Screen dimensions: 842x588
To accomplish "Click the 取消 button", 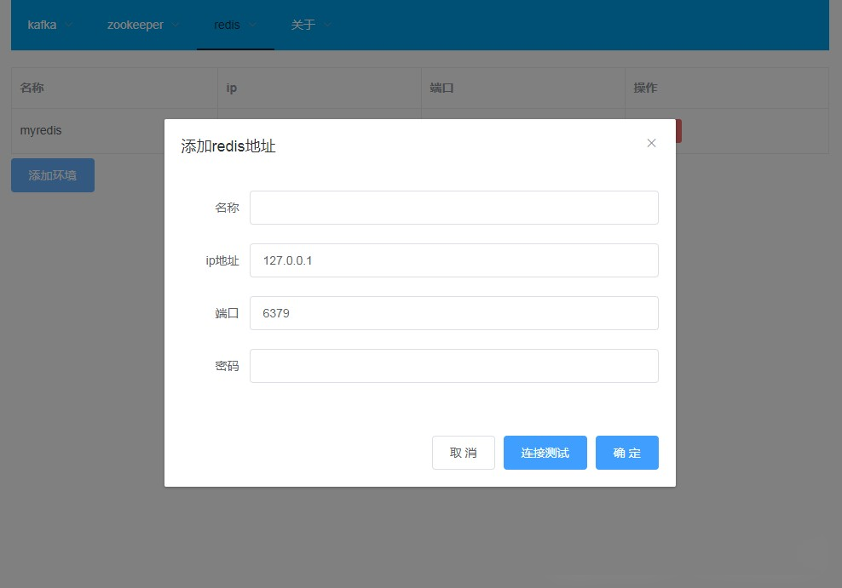I will [463, 453].
